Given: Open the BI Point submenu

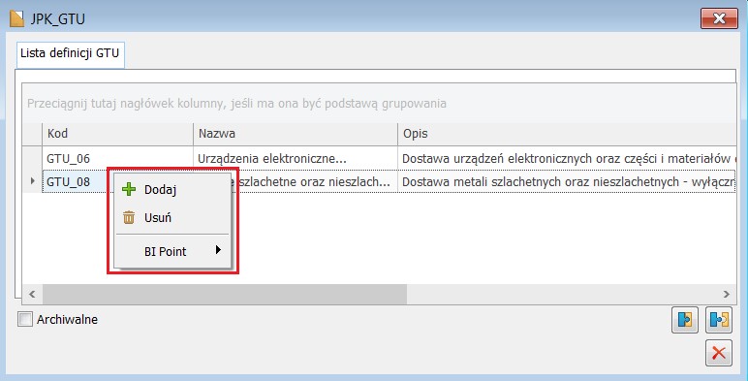Looking at the screenshot, I should pos(172,251).
